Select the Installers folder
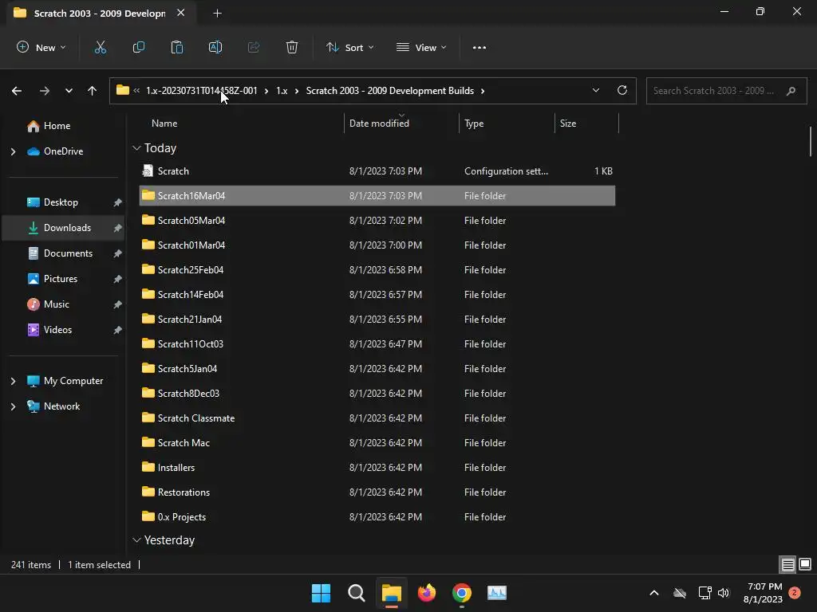 [377, 468]
